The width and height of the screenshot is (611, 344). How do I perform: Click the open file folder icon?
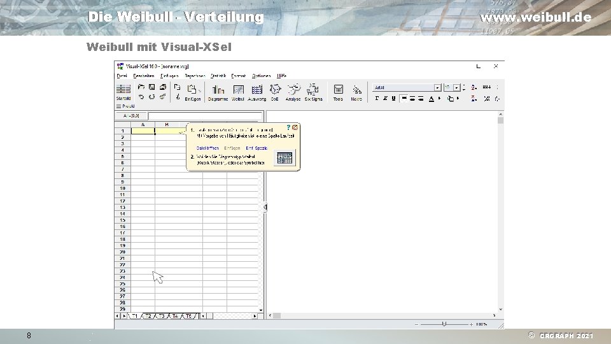pyautogui.click(x=141, y=87)
